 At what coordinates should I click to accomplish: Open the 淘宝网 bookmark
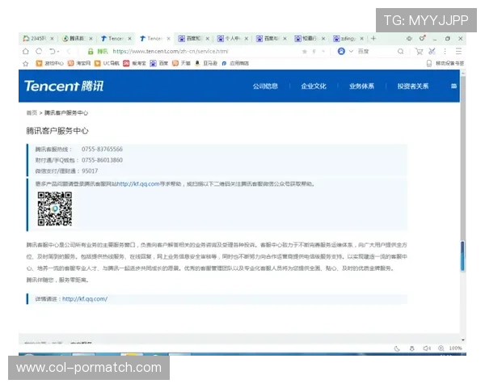79,63
